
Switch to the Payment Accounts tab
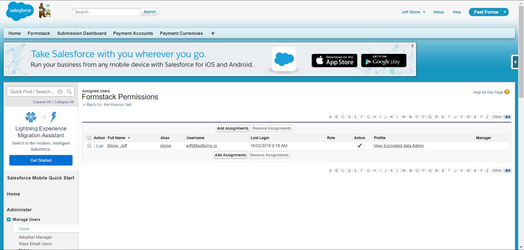[x=133, y=33]
